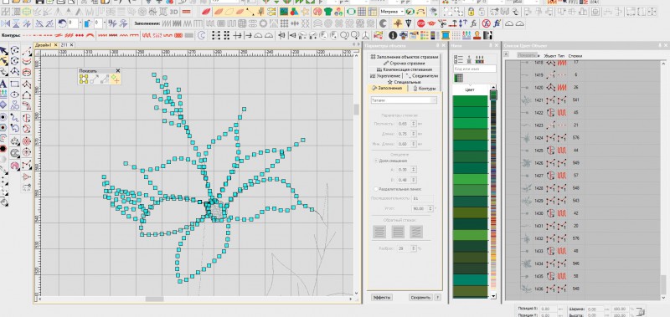The width and height of the screenshot is (670, 317).
Task: Close the Показать floating toolbar
Action: [118, 70]
